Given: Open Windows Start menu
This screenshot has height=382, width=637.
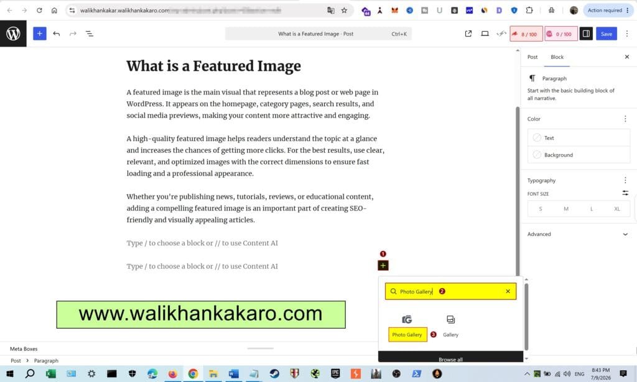Looking at the screenshot, I should click(10, 373).
